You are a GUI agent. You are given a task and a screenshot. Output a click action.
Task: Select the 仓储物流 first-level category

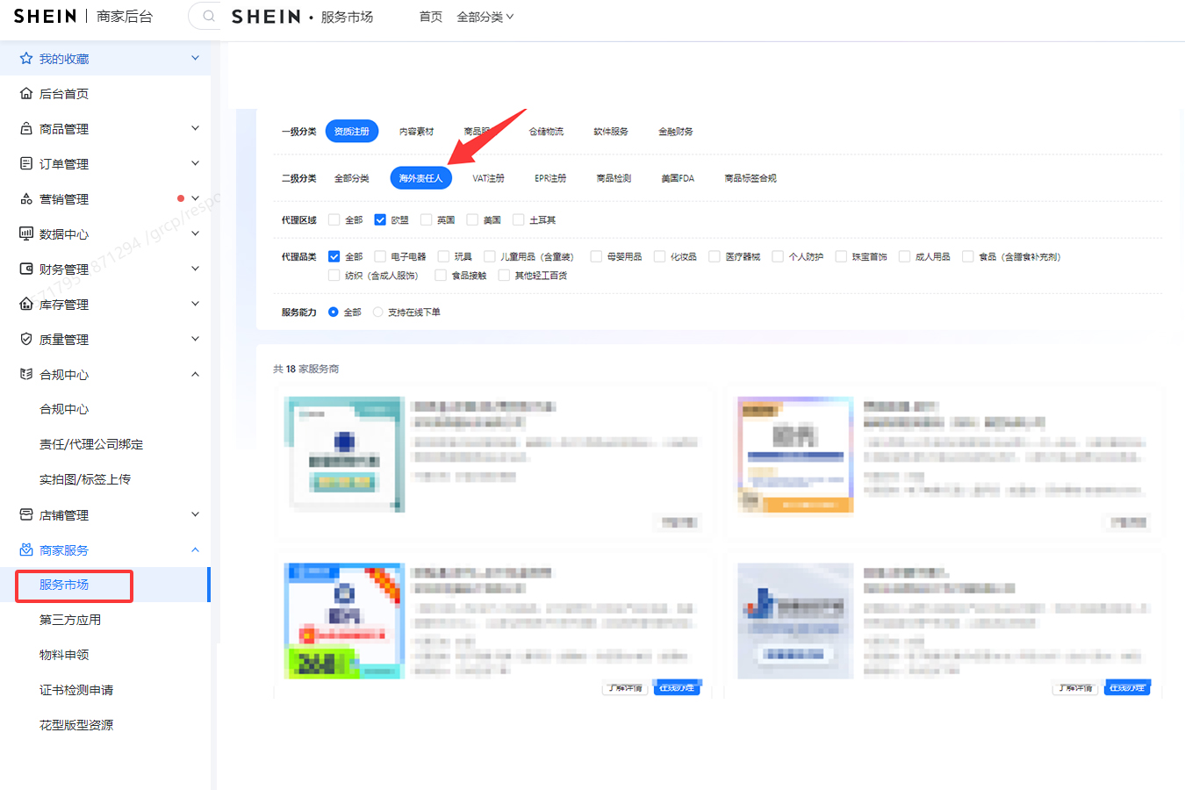click(x=546, y=132)
